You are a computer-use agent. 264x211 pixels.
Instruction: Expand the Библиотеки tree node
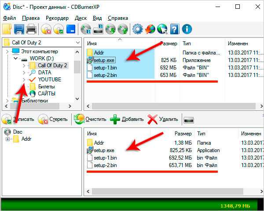(7, 101)
